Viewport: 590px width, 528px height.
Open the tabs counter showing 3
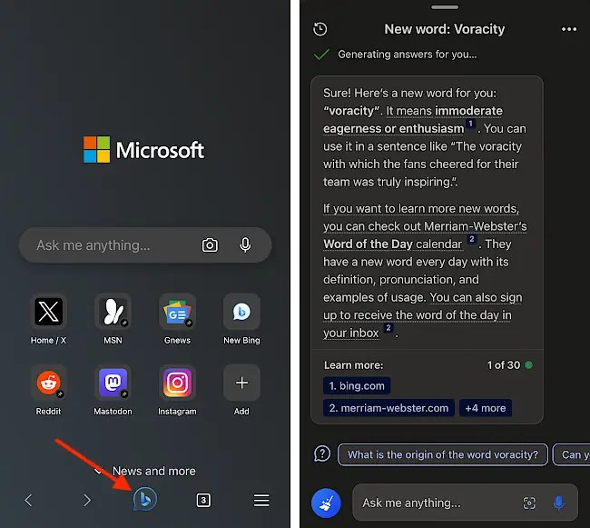203,500
